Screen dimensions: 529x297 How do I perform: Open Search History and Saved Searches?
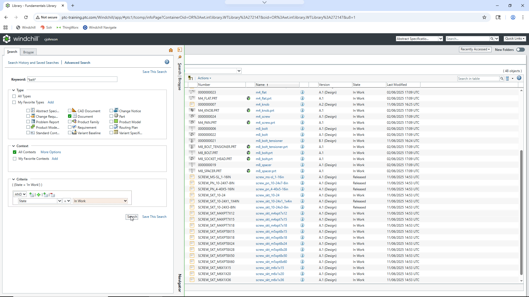coord(33,63)
